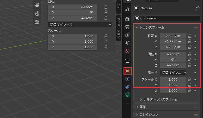The width and height of the screenshot is (203, 118).
Task: Click animate dot for スケール Z
Action: (x=195, y=91)
